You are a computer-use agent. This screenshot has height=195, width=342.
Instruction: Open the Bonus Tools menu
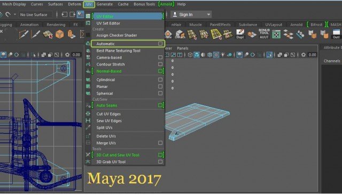pos(144,4)
